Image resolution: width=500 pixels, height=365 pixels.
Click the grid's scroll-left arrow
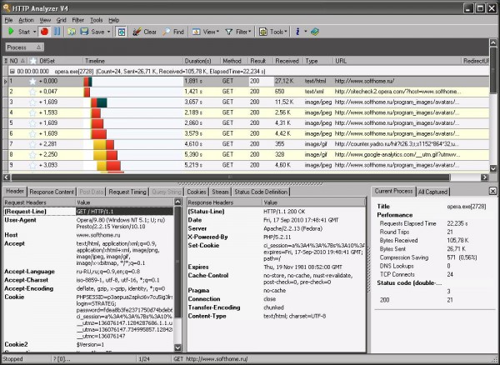coord(7,177)
